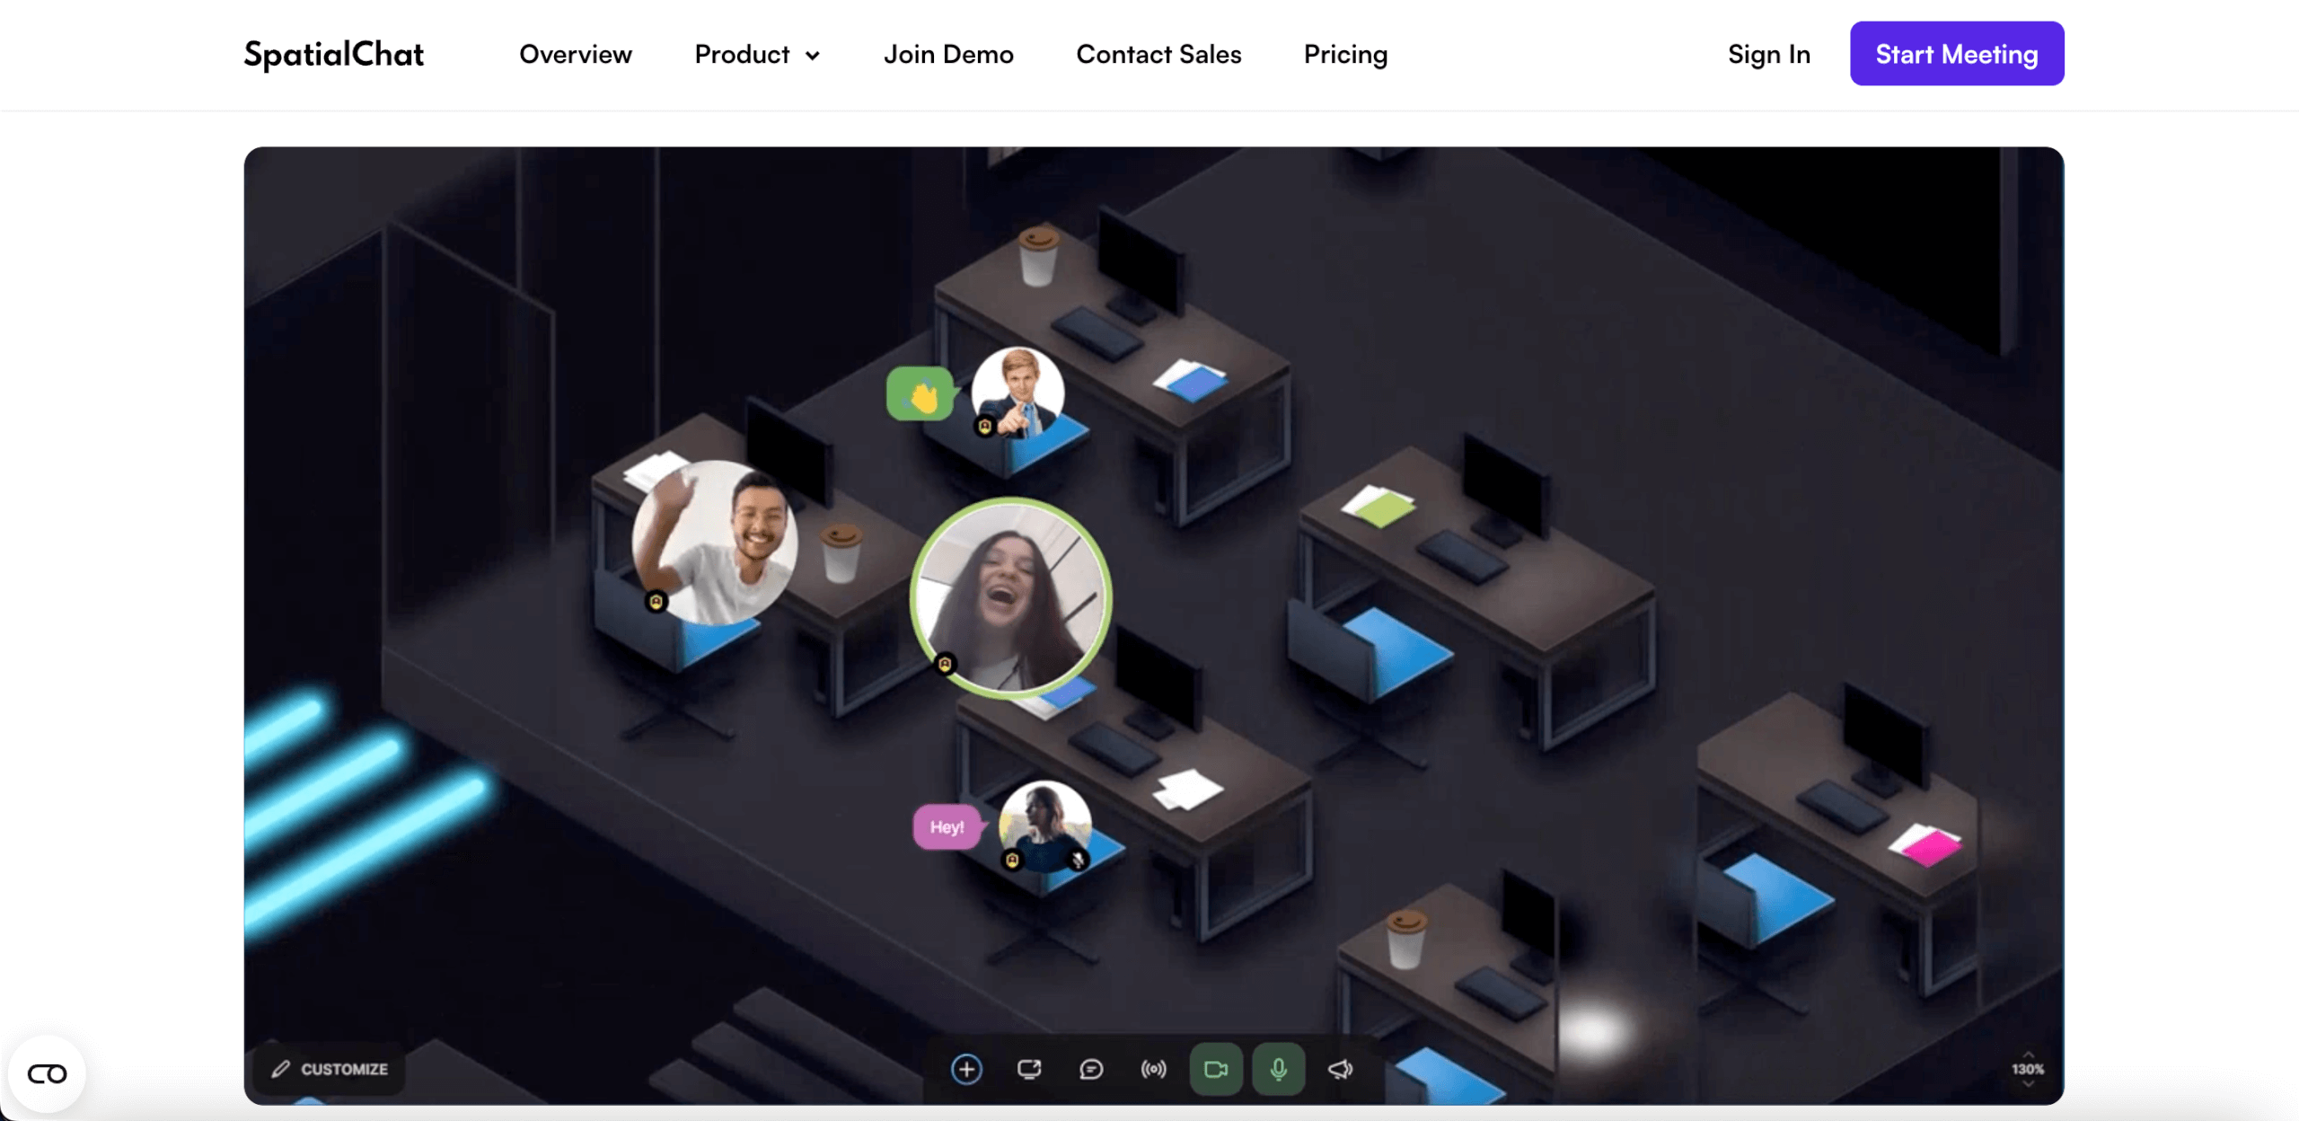This screenshot has height=1121, width=2299.
Task: Click the badge icon on the suited man's avatar
Action: [985, 426]
